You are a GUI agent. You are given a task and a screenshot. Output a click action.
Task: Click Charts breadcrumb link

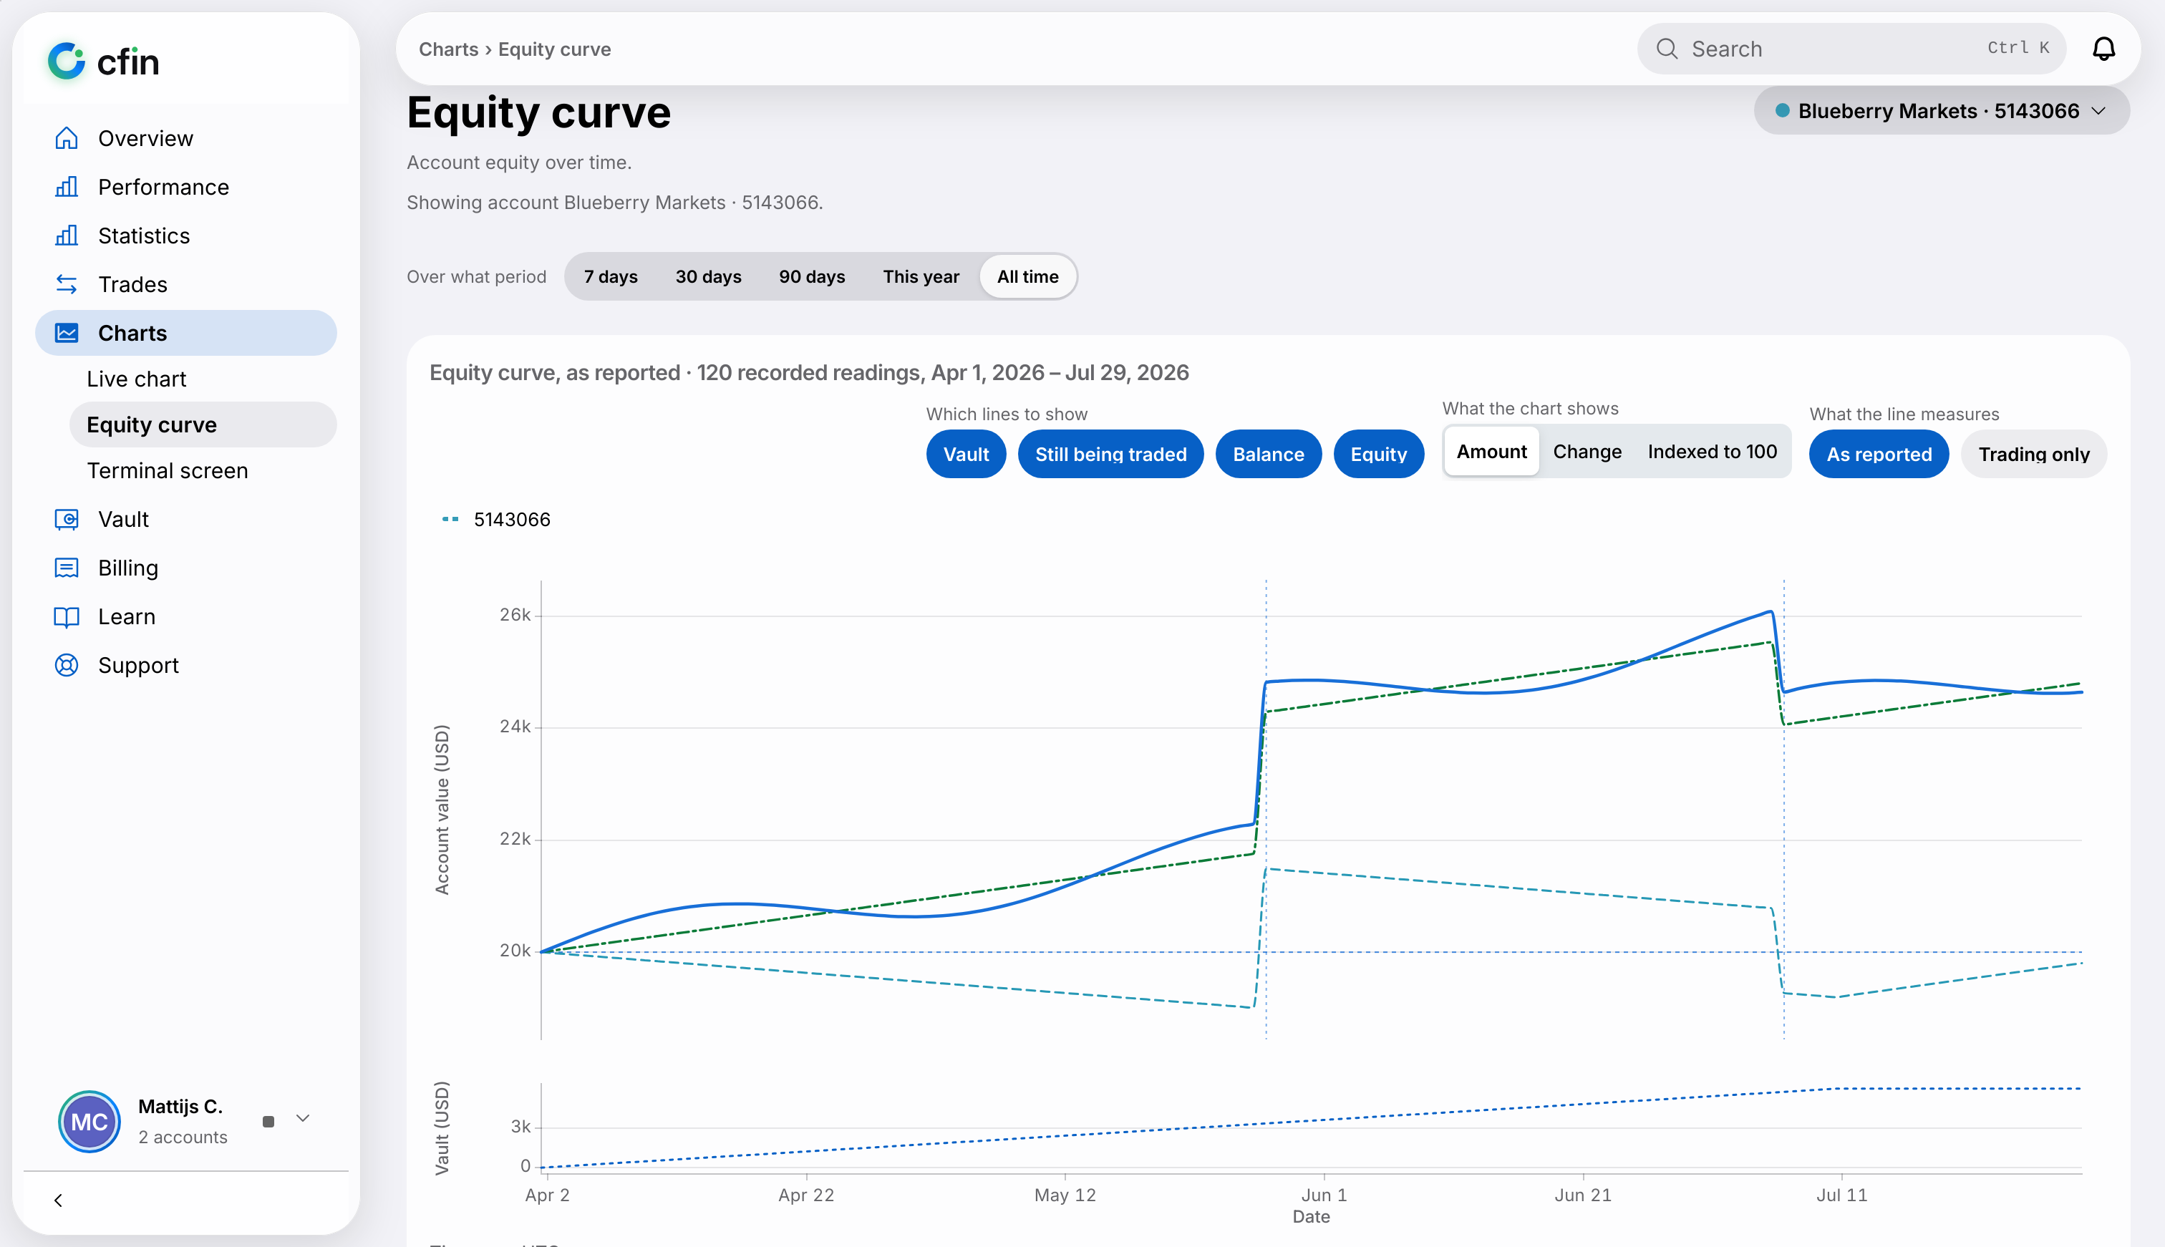(x=448, y=49)
